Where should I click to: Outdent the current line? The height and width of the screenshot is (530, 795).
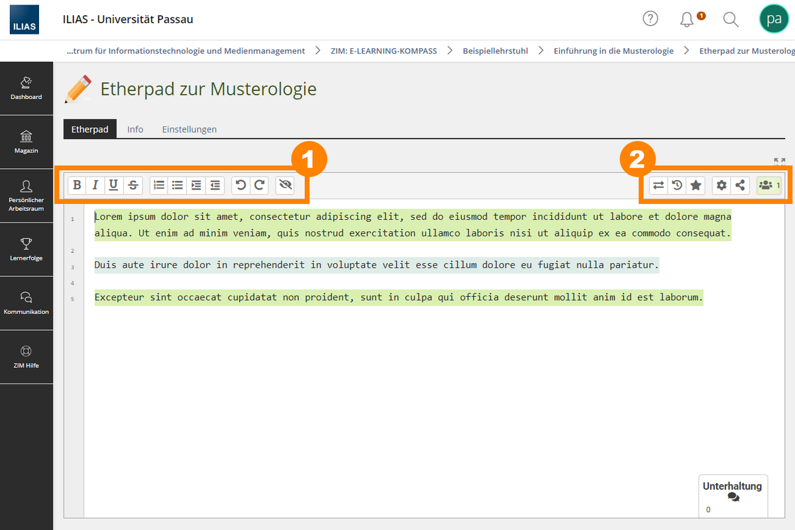pos(215,185)
